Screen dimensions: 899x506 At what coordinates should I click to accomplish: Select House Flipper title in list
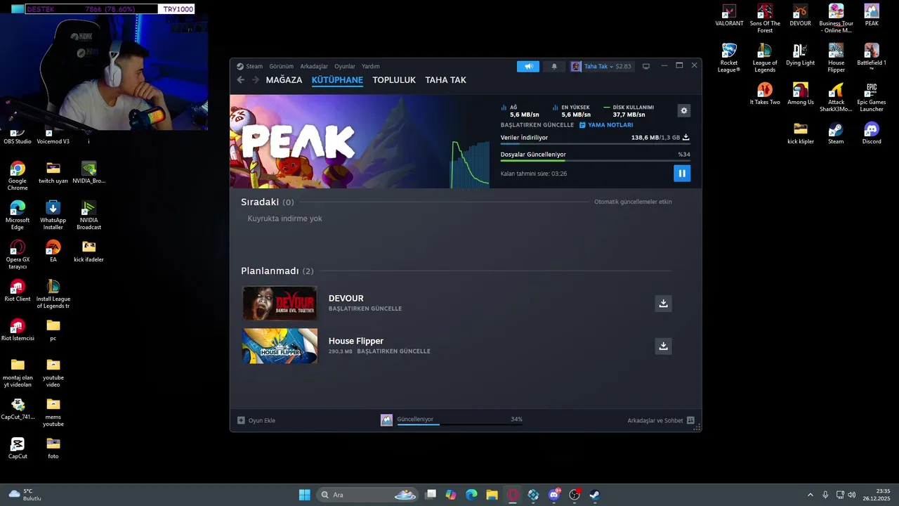[x=356, y=341]
